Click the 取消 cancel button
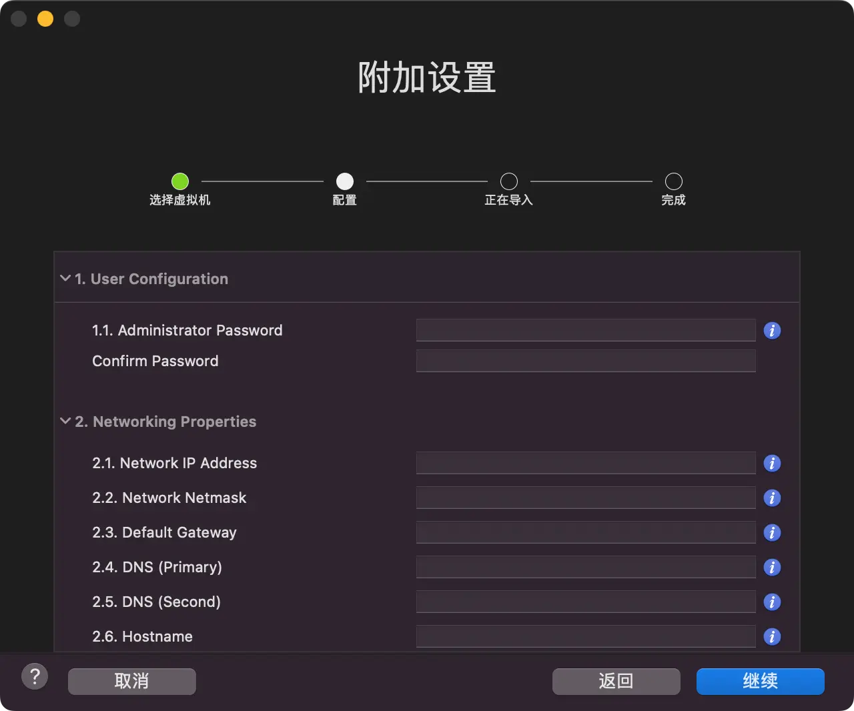The width and height of the screenshot is (854, 711). pos(131,681)
